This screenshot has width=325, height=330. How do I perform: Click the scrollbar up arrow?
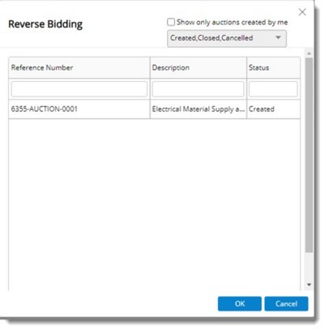309,54
